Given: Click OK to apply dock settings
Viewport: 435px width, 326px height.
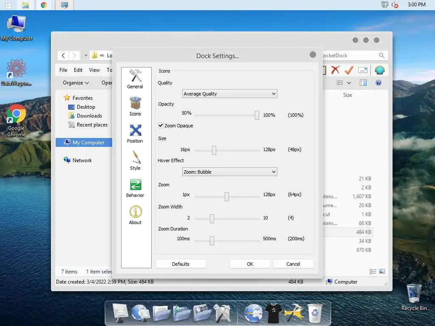Looking at the screenshot, I should pos(250,264).
